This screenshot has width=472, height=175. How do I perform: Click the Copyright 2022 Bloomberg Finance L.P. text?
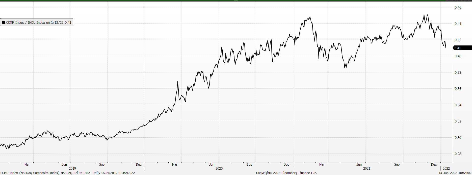(x=286, y=173)
